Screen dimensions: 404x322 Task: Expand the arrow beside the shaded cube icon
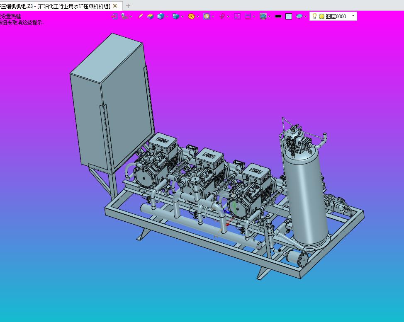tap(167, 17)
